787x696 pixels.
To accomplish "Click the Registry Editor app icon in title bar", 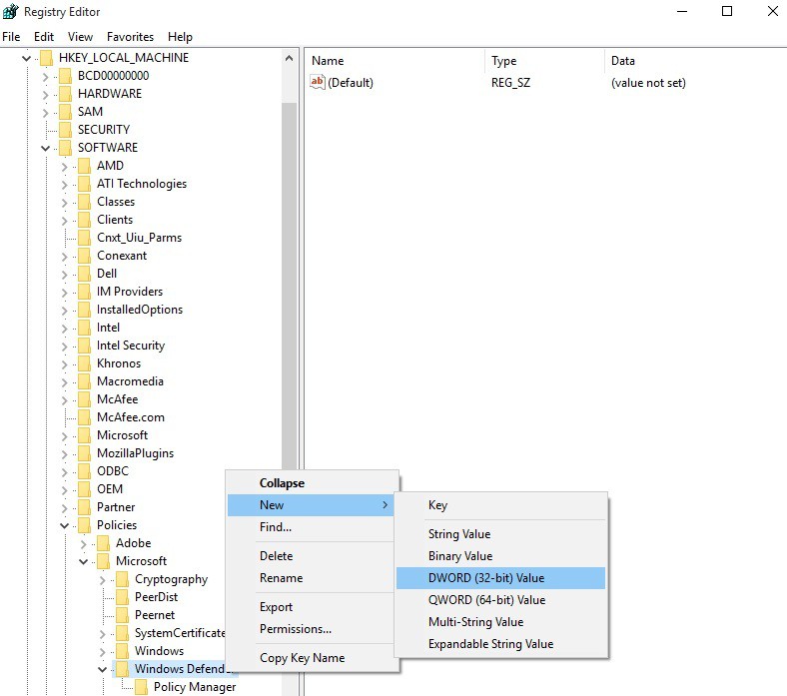I will 11,12.
